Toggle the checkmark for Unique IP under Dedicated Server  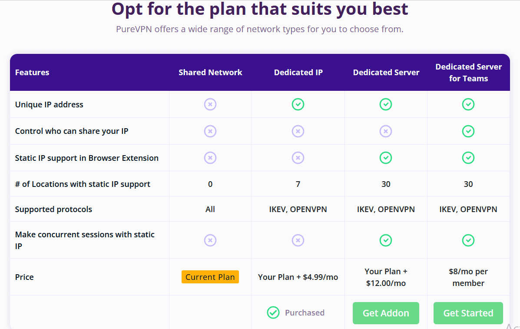click(386, 104)
